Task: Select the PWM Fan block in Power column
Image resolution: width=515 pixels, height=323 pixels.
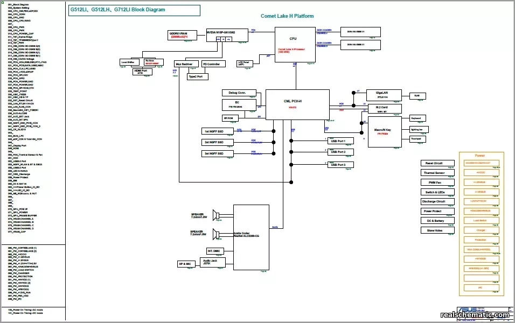Action: (x=436, y=182)
